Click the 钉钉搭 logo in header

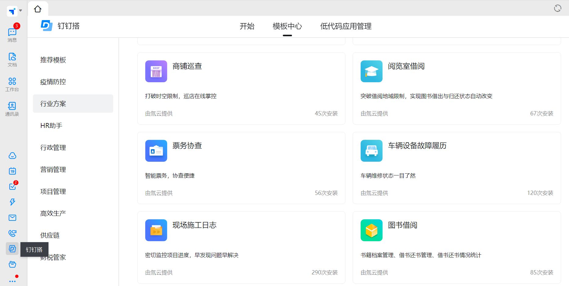coord(47,26)
